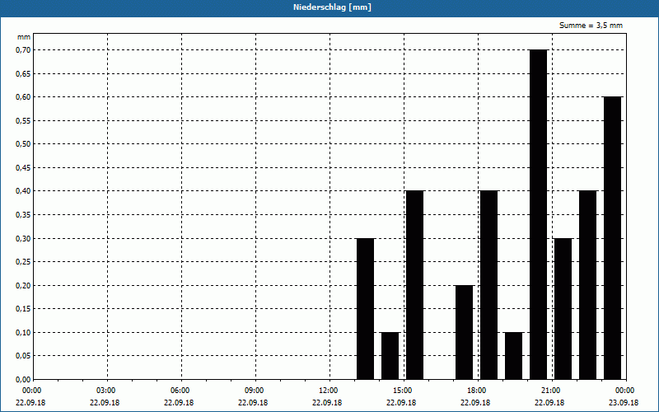Click the 22.09.18 date under 12:00

coord(327,402)
